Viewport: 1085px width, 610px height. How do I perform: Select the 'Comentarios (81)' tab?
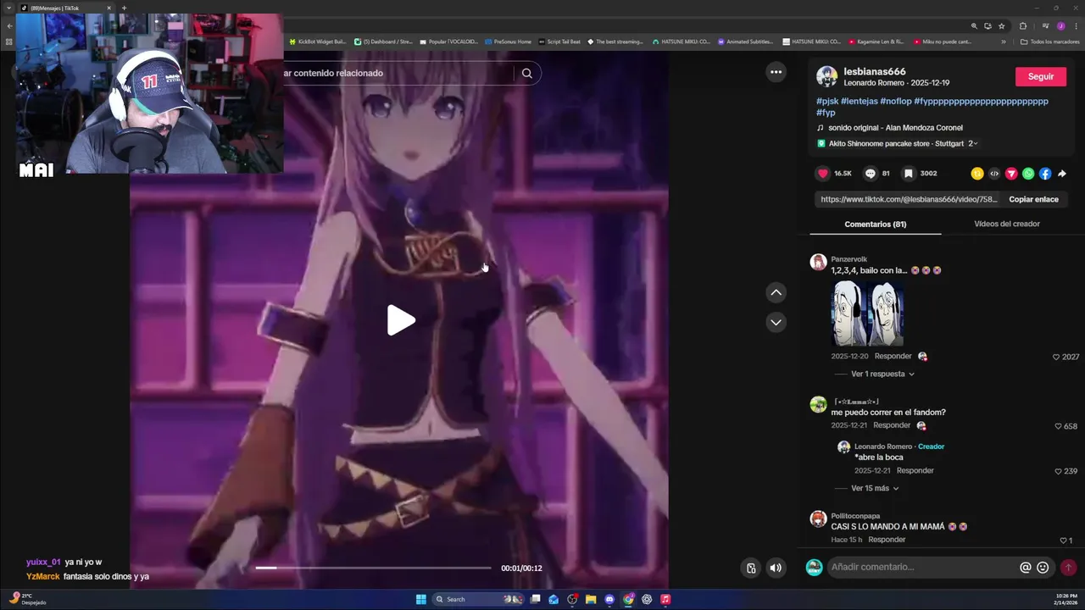pos(876,224)
